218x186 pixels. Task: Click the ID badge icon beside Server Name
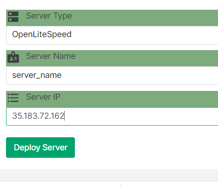click(x=13, y=57)
